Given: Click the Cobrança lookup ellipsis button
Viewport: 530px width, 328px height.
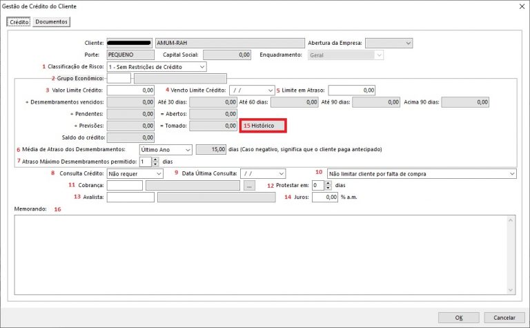Looking at the screenshot, I should pyautogui.click(x=249, y=186).
